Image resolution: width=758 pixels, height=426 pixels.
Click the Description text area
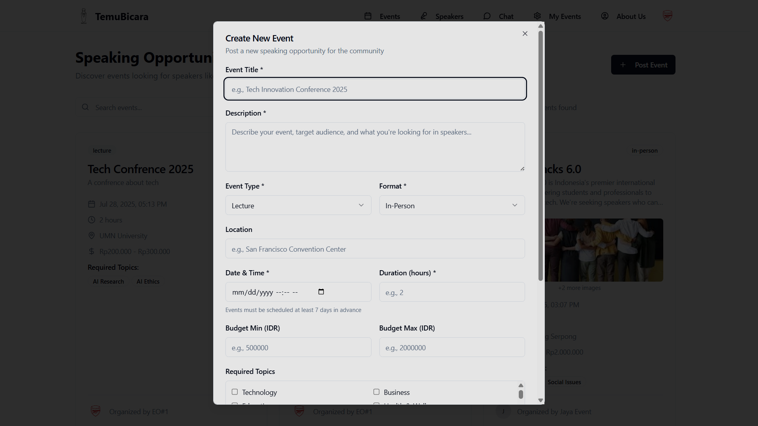[x=375, y=147]
